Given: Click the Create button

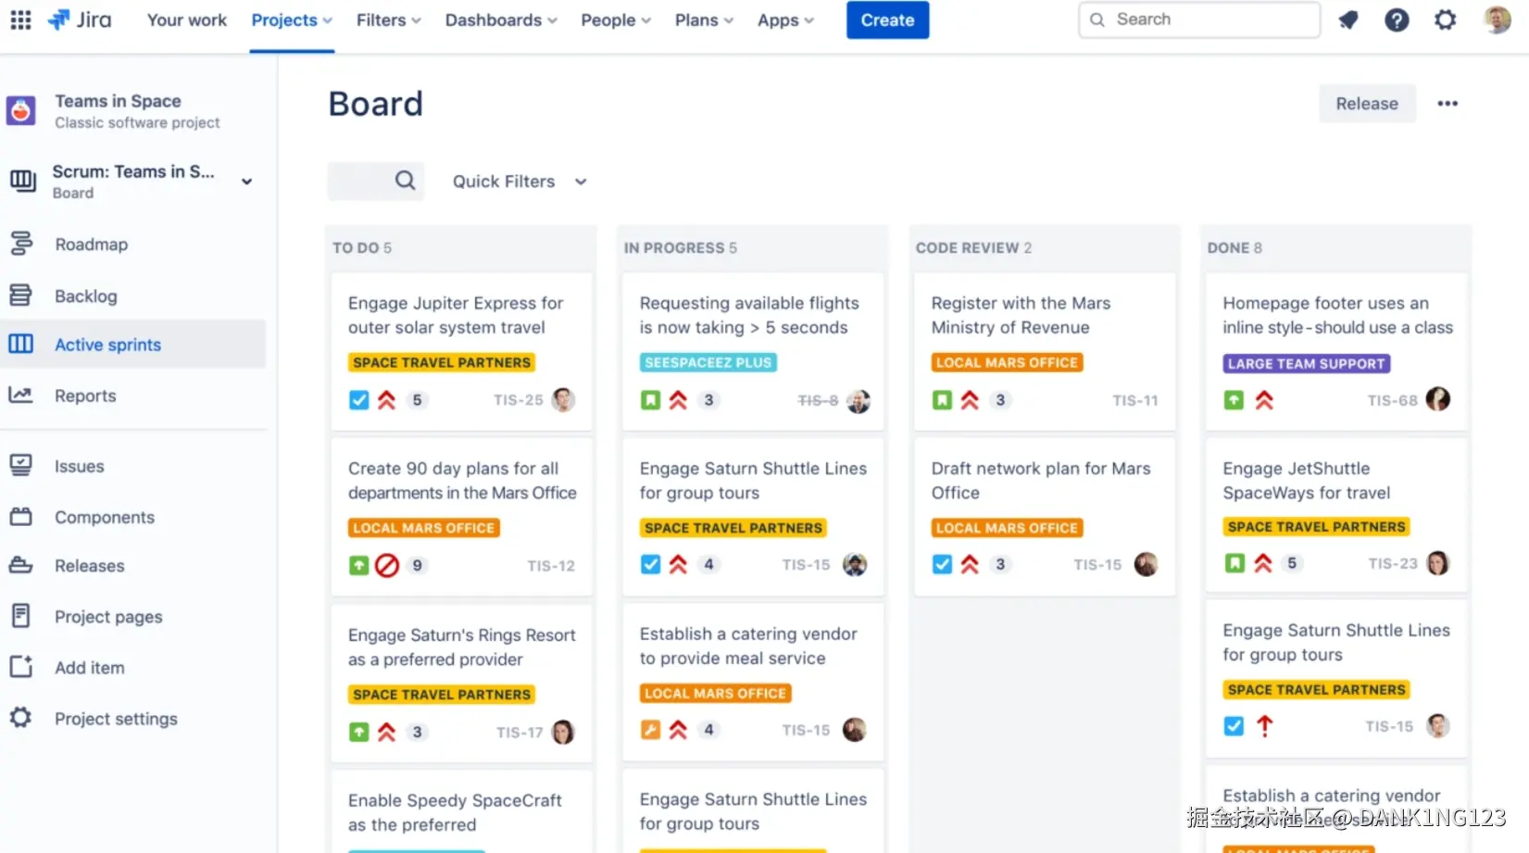Looking at the screenshot, I should tap(886, 19).
